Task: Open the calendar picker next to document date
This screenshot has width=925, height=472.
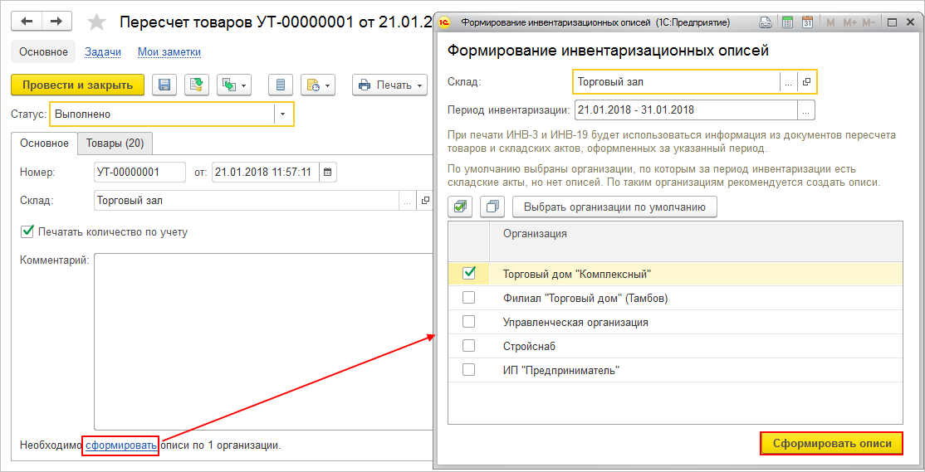Action: pos(328,173)
